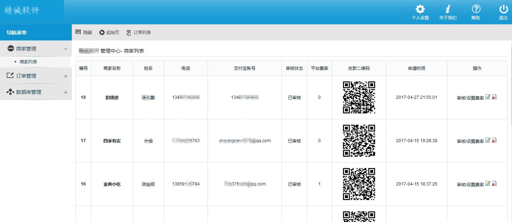The width and height of the screenshot is (512, 222).
Task: Select the 数据库管理 menu label
Action: pyautogui.click(x=29, y=92)
